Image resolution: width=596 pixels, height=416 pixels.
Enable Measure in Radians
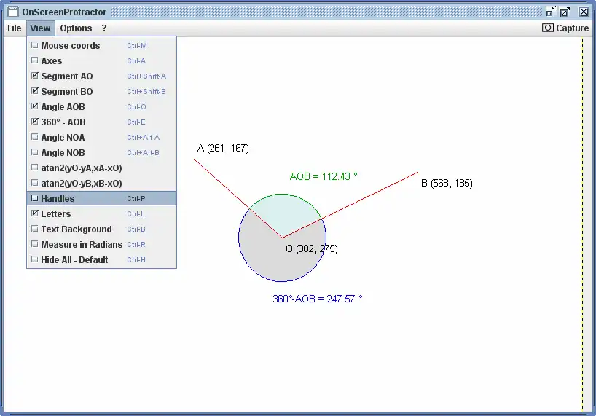tap(34, 244)
